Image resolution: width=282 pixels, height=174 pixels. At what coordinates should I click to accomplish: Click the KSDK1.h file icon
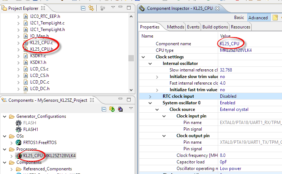pos(26,62)
